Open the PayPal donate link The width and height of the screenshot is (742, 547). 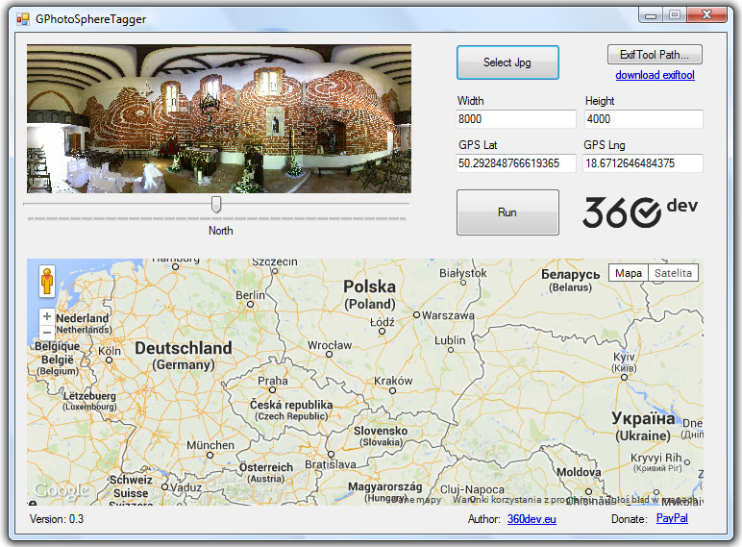click(672, 518)
